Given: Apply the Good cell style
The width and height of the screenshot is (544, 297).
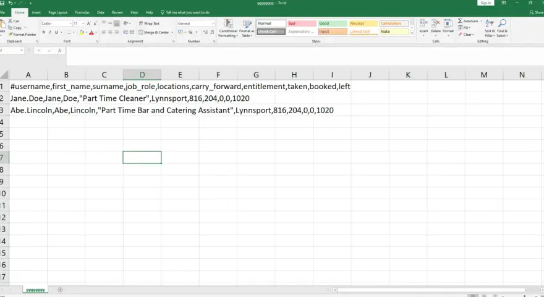Looking at the screenshot, I should [333, 24].
